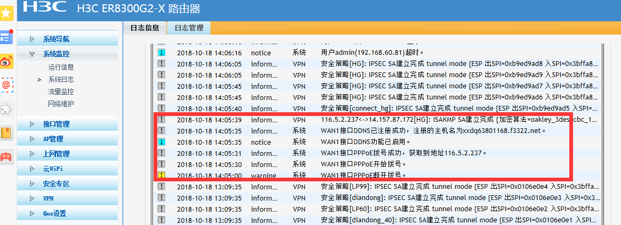Select timestamp 2018-10-18 14:05:31
This screenshot has height=225, width=621.
tap(209, 153)
